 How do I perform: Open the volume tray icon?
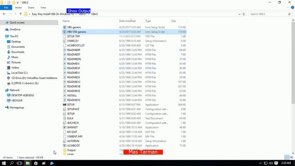click(271, 163)
